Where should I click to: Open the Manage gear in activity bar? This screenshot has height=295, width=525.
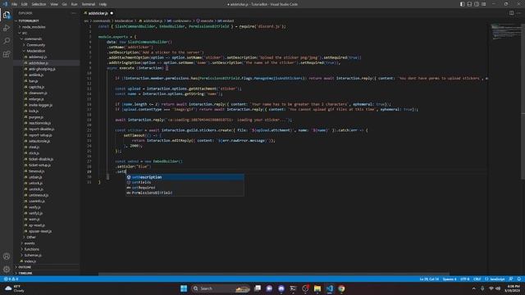[x=7, y=269]
